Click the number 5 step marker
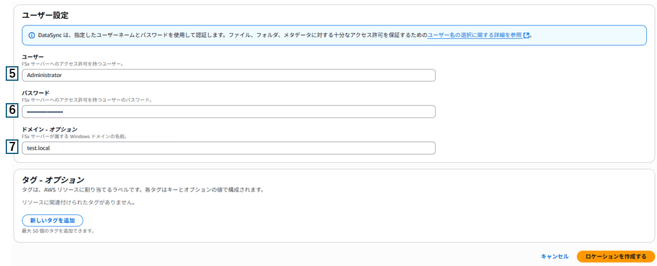 tap(12, 74)
